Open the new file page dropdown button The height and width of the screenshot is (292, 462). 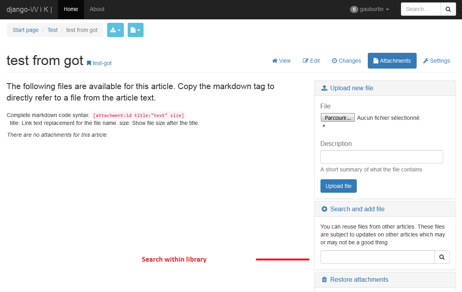pyautogui.click(x=135, y=30)
